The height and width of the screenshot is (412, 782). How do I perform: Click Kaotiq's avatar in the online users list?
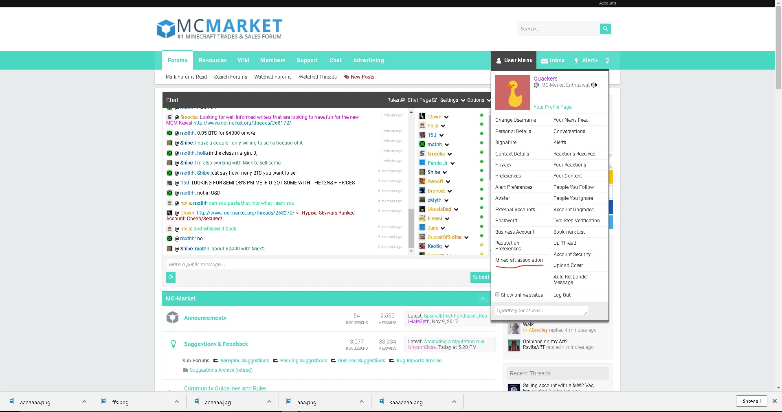422,246
